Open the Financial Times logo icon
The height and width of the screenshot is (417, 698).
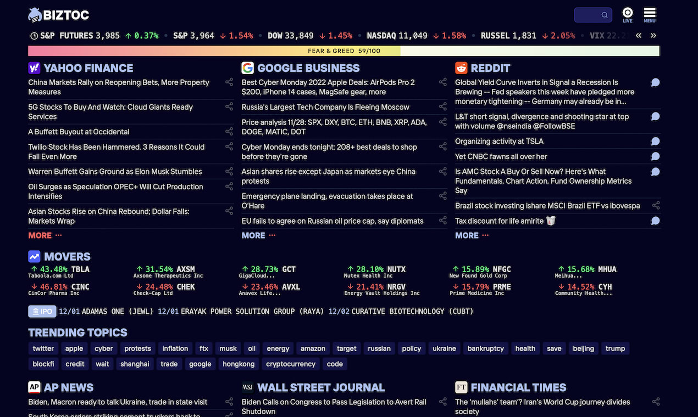point(461,387)
